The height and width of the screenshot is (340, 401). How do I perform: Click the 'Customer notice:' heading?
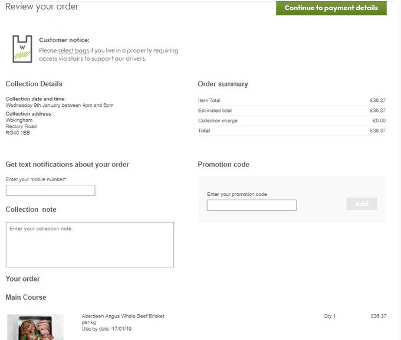(x=64, y=40)
